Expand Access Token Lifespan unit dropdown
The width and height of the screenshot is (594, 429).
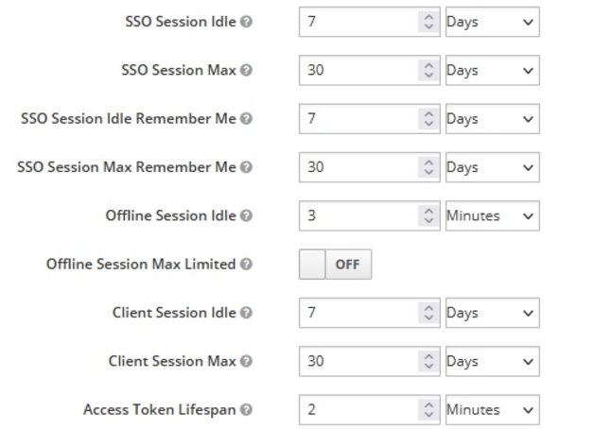492,410
